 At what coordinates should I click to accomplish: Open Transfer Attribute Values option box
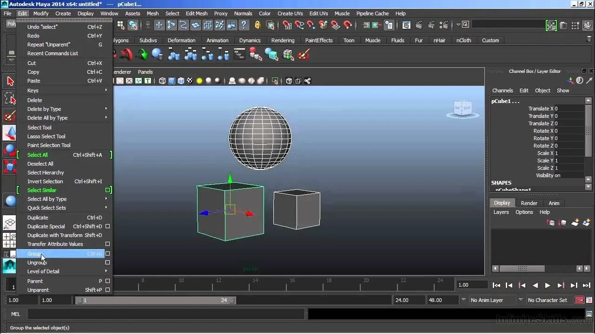click(107, 244)
